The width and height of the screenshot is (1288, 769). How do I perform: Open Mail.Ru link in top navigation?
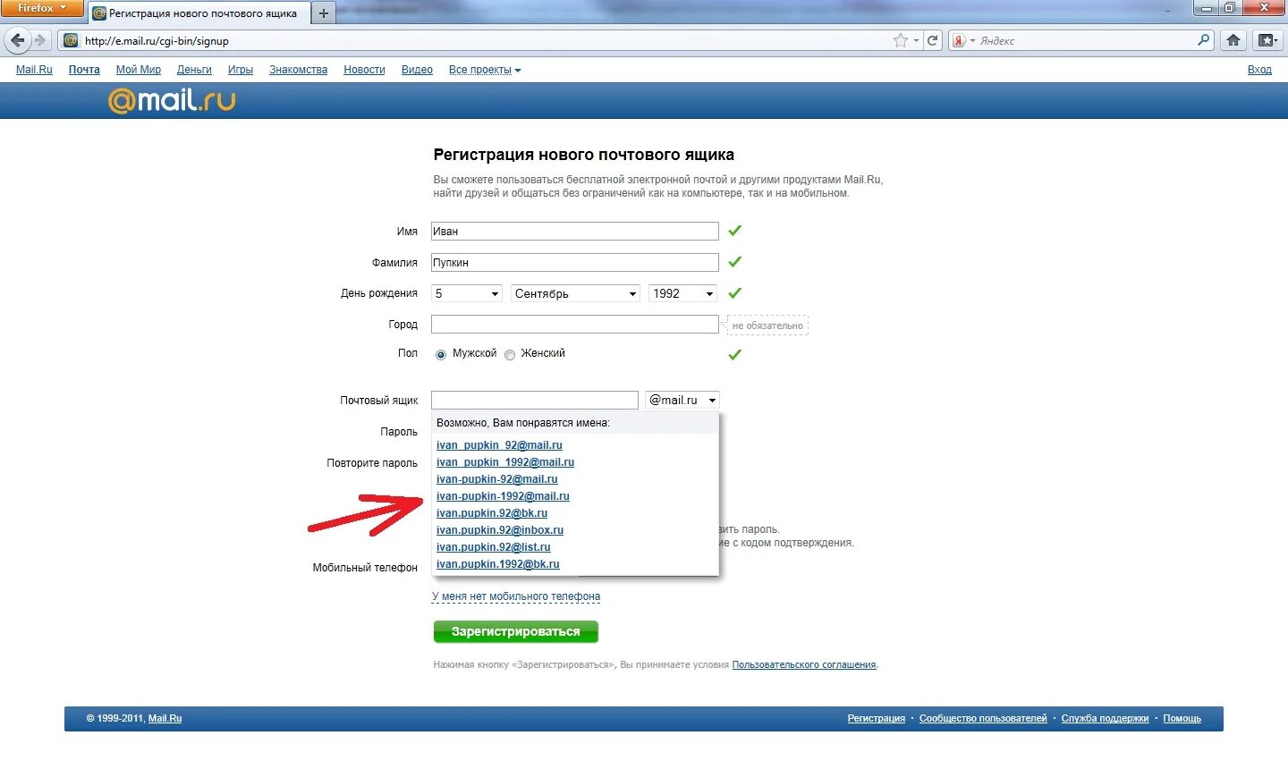(34, 70)
